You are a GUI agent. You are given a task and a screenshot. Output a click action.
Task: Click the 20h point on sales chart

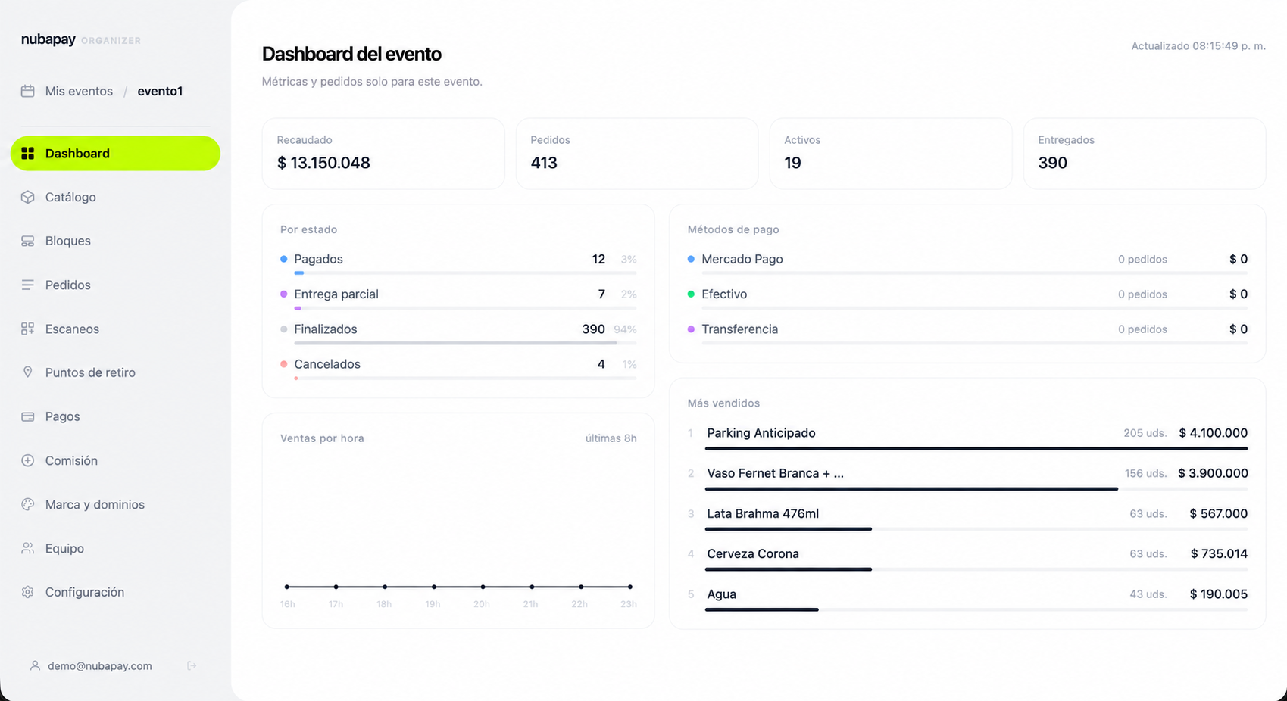tap(483, 587)
